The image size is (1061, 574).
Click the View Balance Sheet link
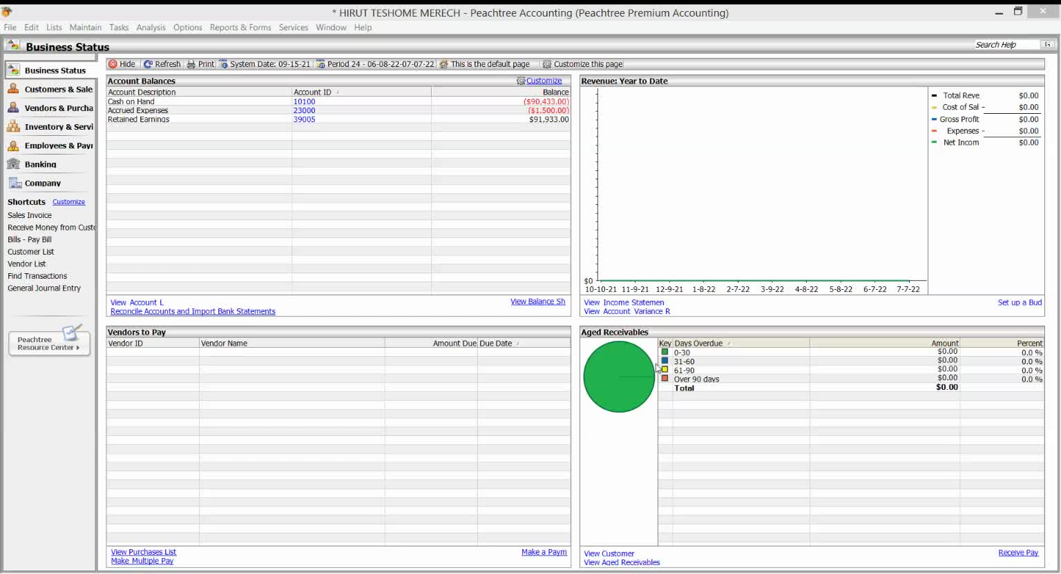(537, 301)
